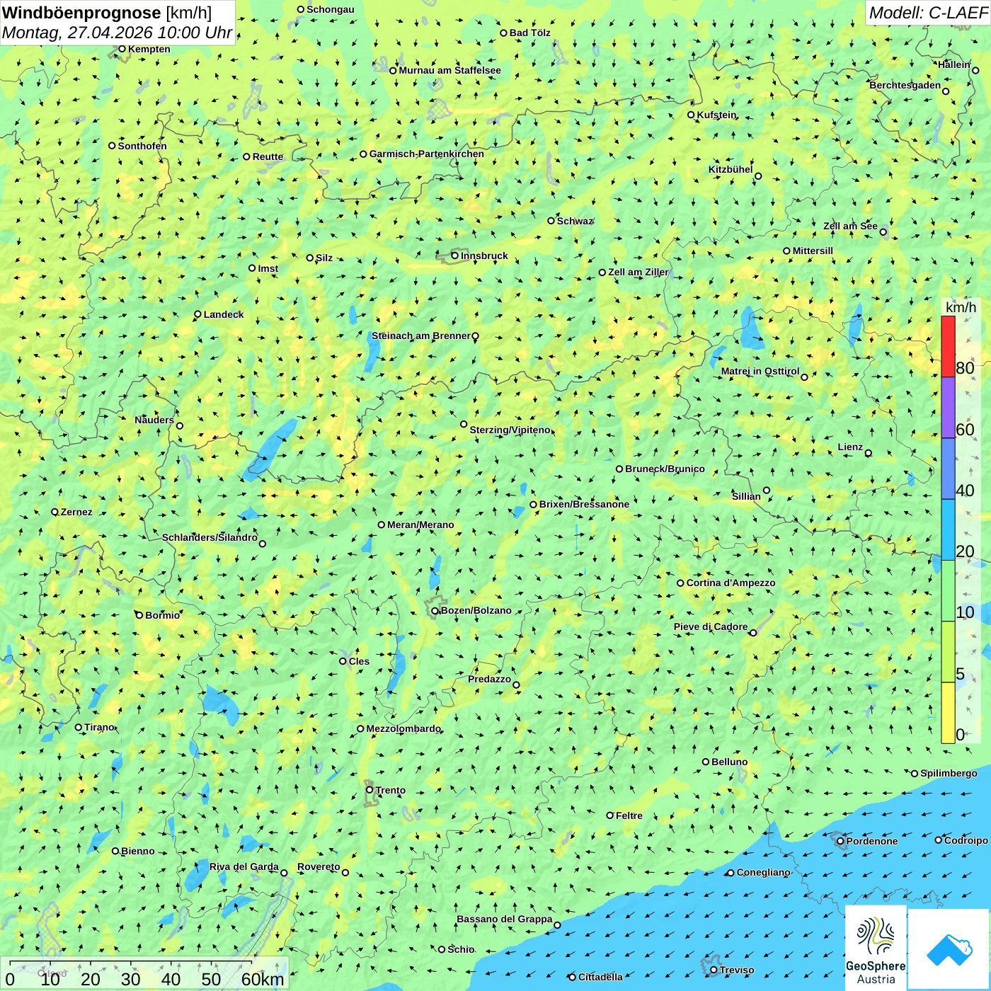Select the Bozen/Bolzano city marker
The image size is (991, 991).
coord(435,611)
